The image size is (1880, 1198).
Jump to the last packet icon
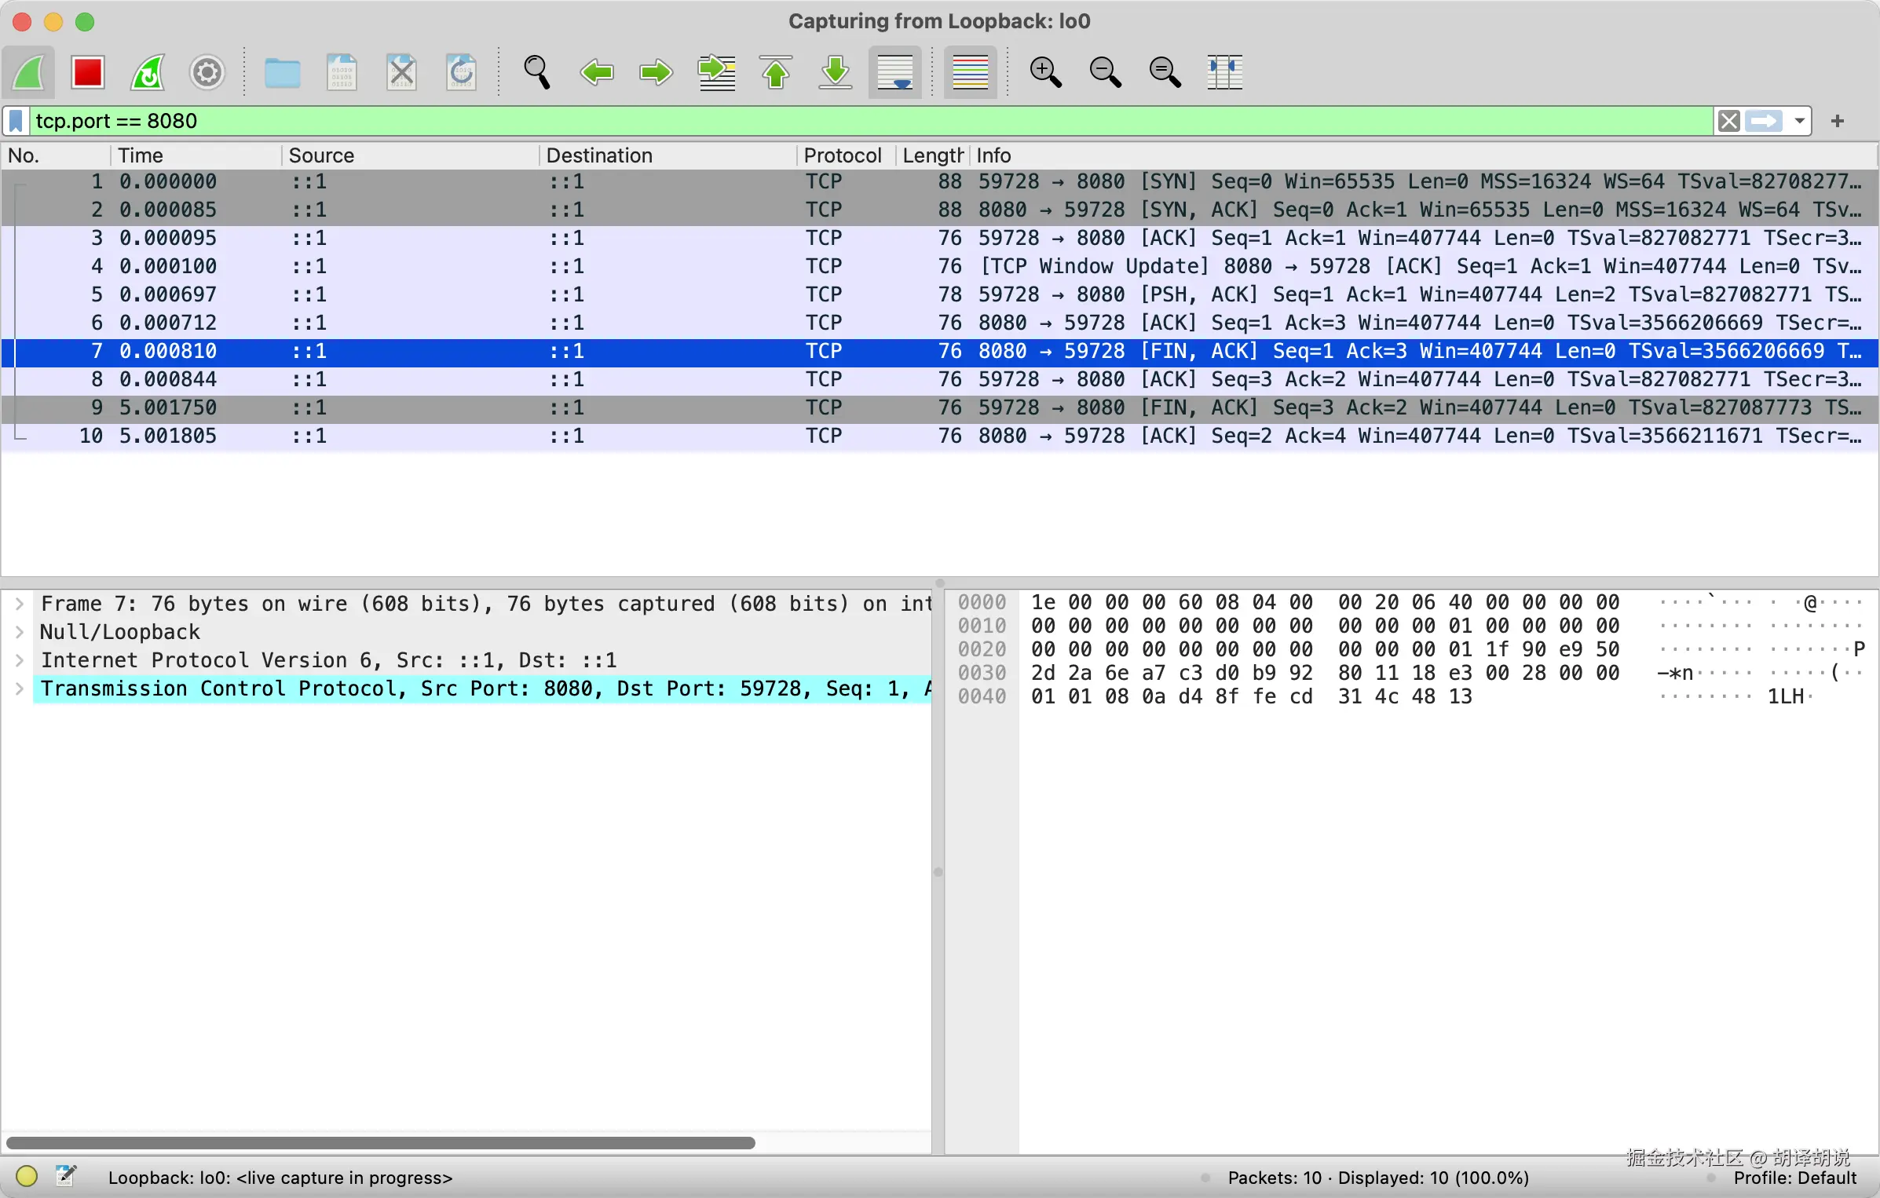(x=836, y=73)
